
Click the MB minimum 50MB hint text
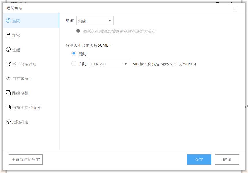click(164, 64)
